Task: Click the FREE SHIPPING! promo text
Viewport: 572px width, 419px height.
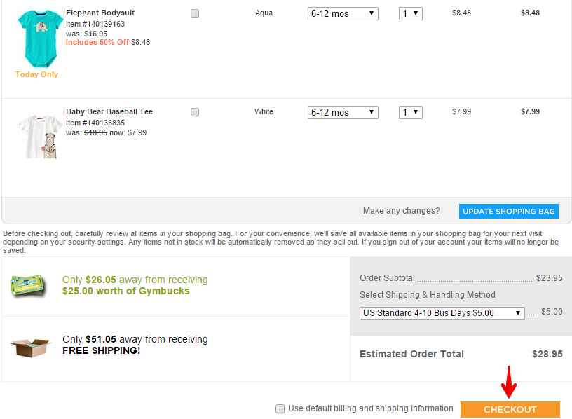Action: coord(101,350)
